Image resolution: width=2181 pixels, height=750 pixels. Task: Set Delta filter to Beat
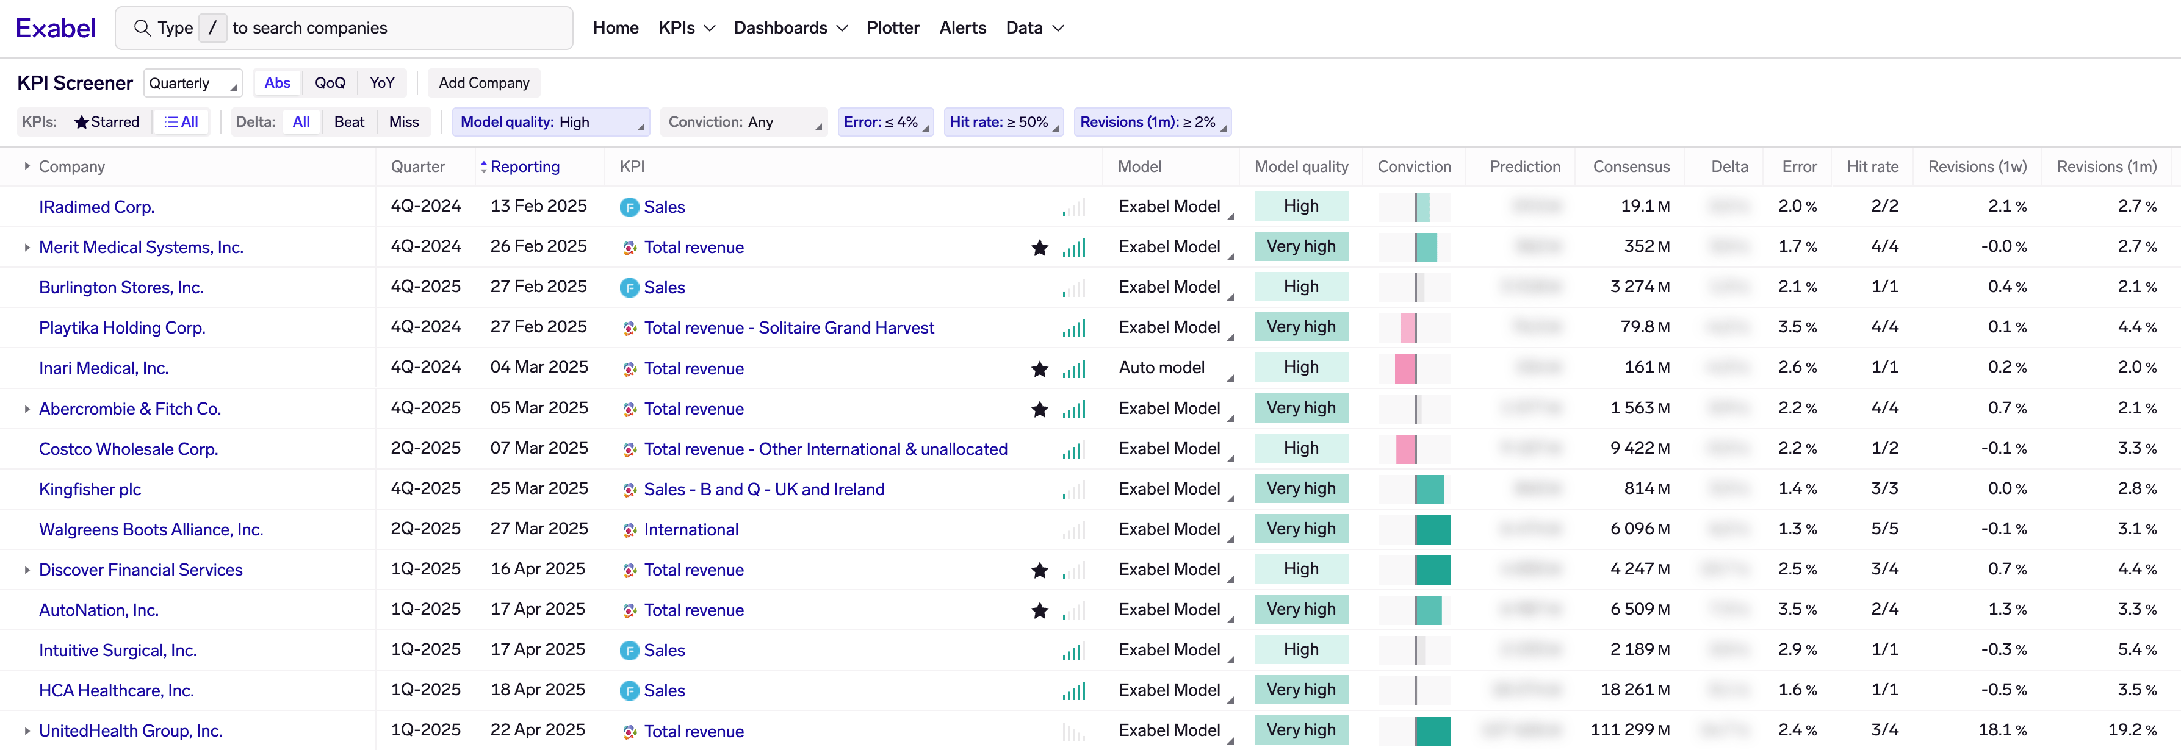(349, 122)
